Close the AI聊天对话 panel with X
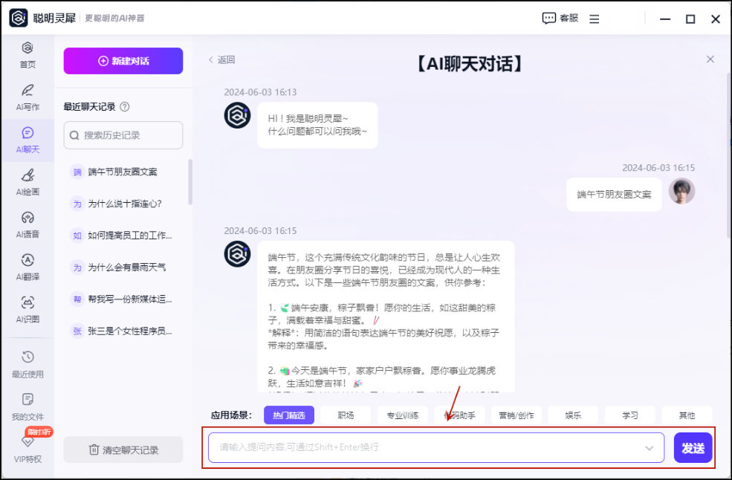Image resolution: width=732 pixels, height=480 pixels. coord(710,59)
